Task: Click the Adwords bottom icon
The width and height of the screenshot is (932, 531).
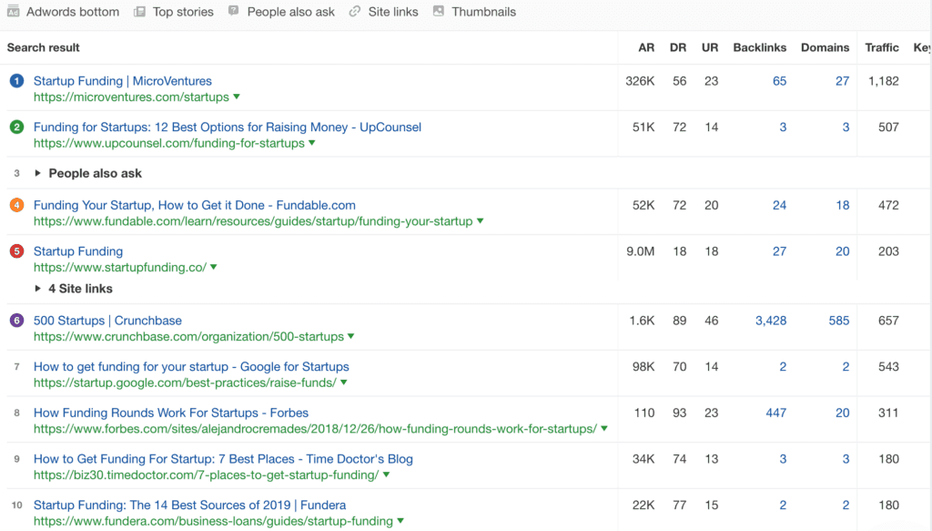Action: (13, 12)
